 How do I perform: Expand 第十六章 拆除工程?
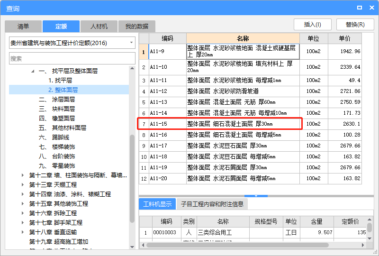point(23,213)
